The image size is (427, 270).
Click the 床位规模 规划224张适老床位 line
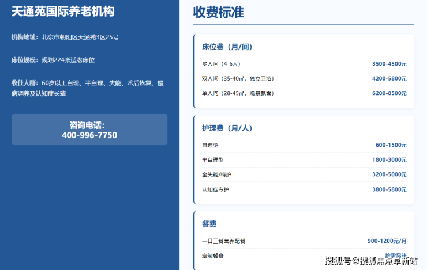click(53, 60)
